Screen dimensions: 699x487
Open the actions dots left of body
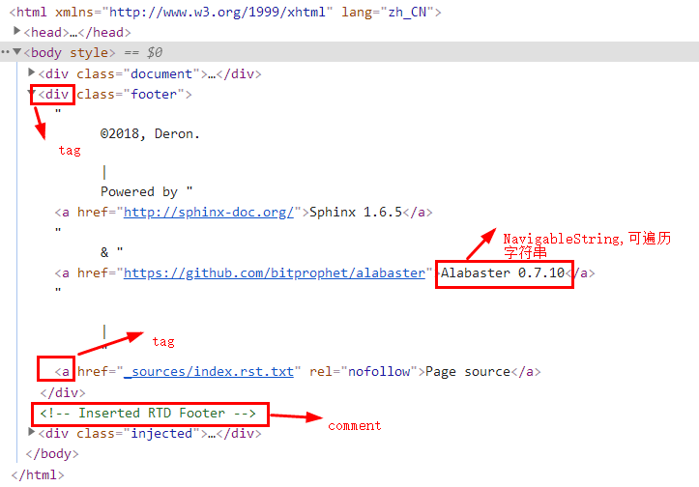click(5, 52)
